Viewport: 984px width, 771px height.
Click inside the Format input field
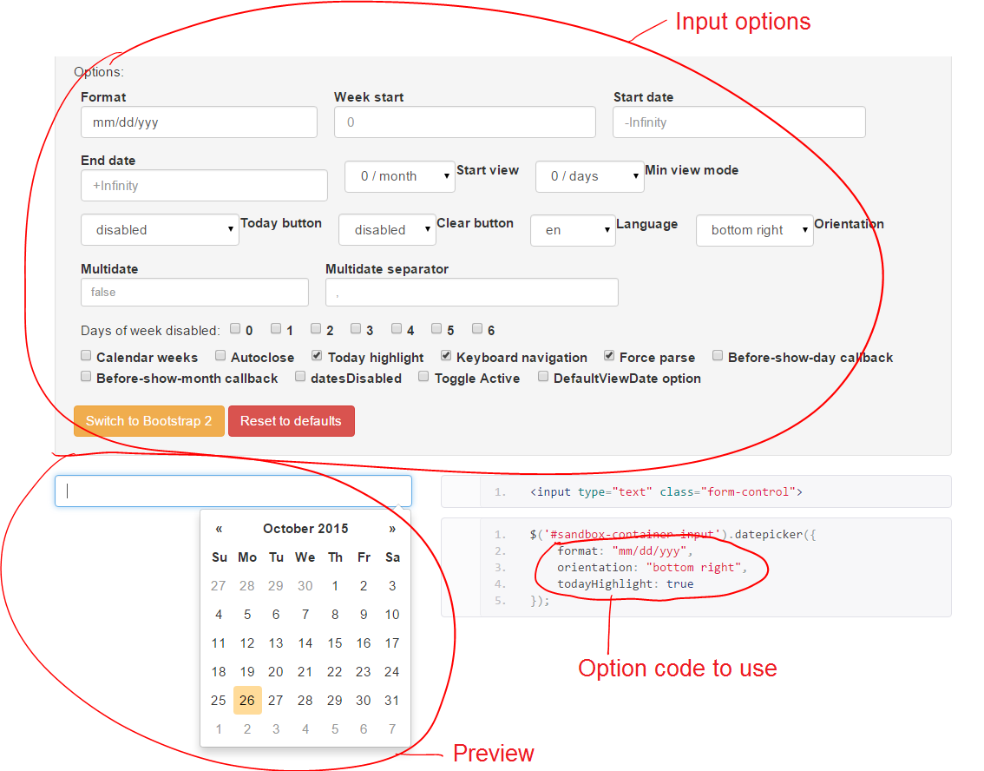(x=199, y=122)
